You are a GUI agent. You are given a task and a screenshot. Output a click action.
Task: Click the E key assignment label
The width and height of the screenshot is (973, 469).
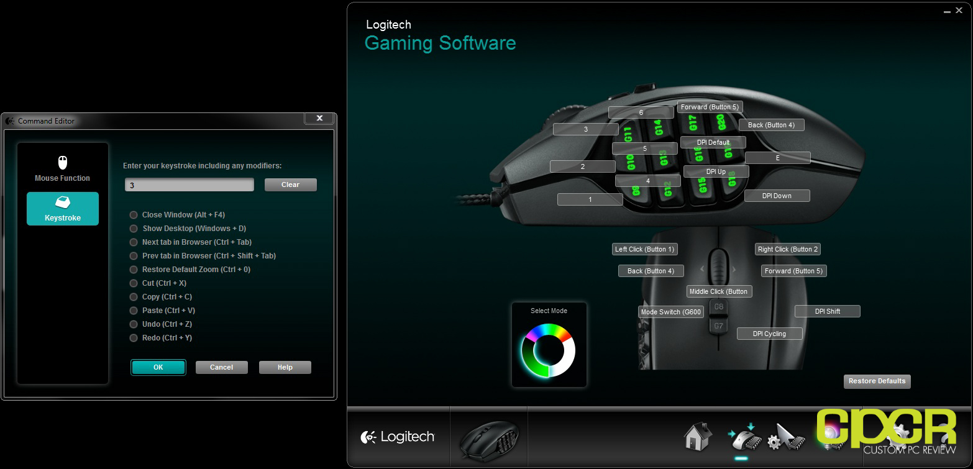coord(778,158)
